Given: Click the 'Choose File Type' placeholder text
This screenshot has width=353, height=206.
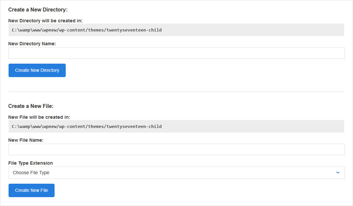Looking at the screenshot, I should [x=31, y=173].
